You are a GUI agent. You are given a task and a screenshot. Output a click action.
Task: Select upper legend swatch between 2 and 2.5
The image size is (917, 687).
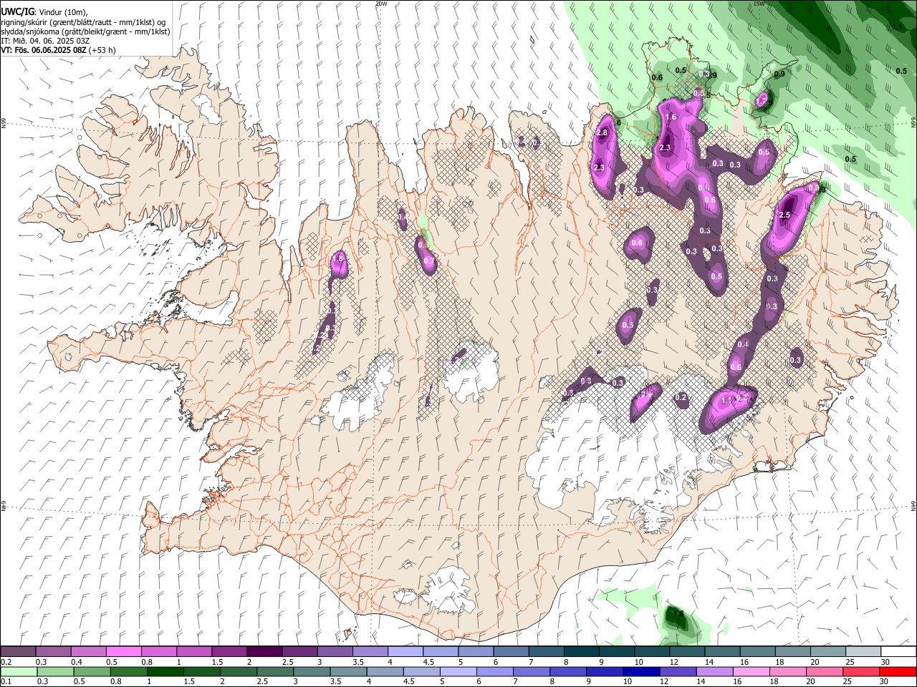pyautogui.click(x=264, y=651)
